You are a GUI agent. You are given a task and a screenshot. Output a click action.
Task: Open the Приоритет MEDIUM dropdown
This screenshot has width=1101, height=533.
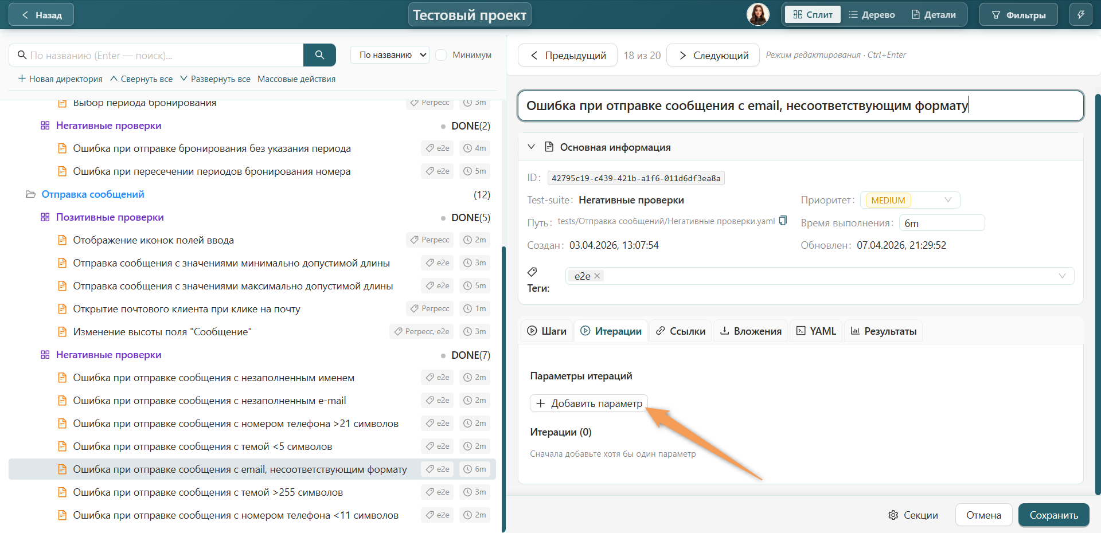pos(910,200)
